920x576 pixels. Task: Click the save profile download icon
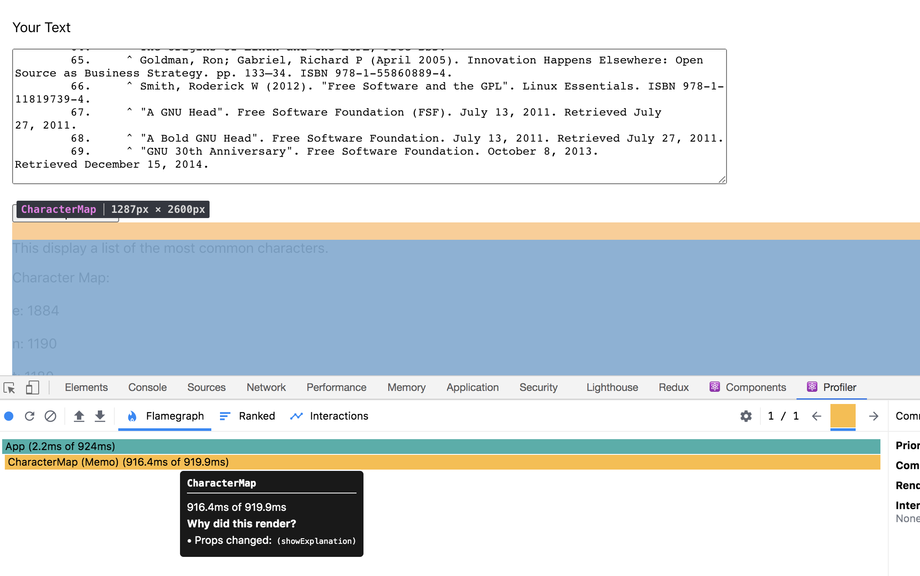pos(100,416)
